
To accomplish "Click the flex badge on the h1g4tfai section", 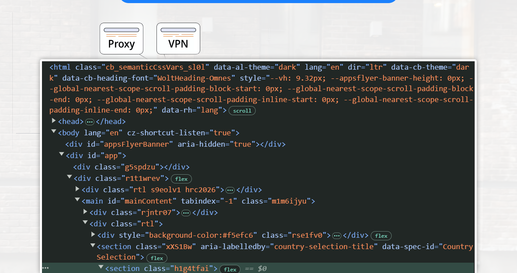I will [x=230, y=269].
